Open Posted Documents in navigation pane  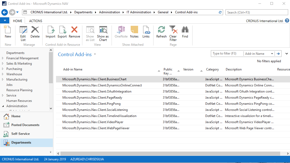coord(27,125)
